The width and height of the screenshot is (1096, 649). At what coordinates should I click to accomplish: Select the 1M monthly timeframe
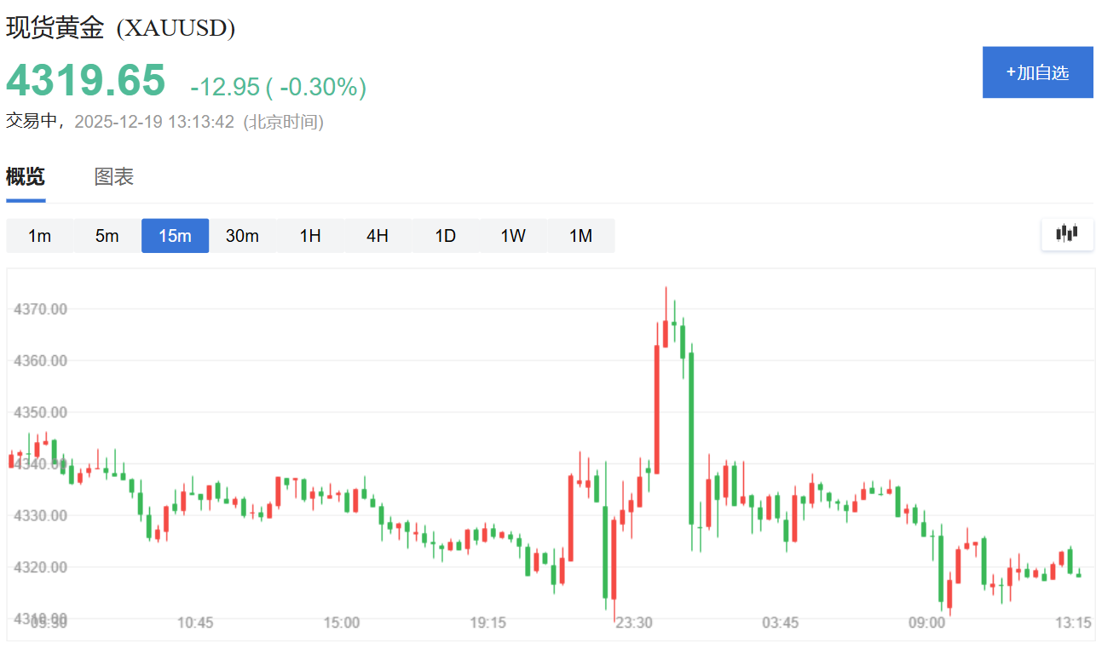coord(580,236)
